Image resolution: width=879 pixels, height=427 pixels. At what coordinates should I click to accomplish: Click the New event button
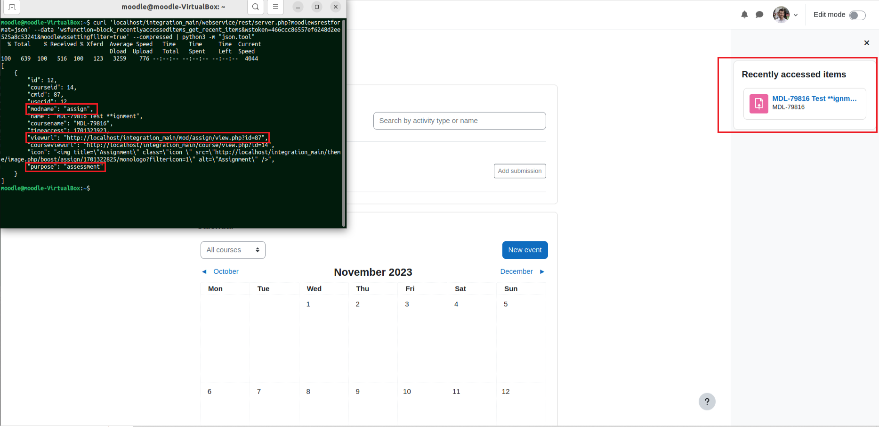525,250
